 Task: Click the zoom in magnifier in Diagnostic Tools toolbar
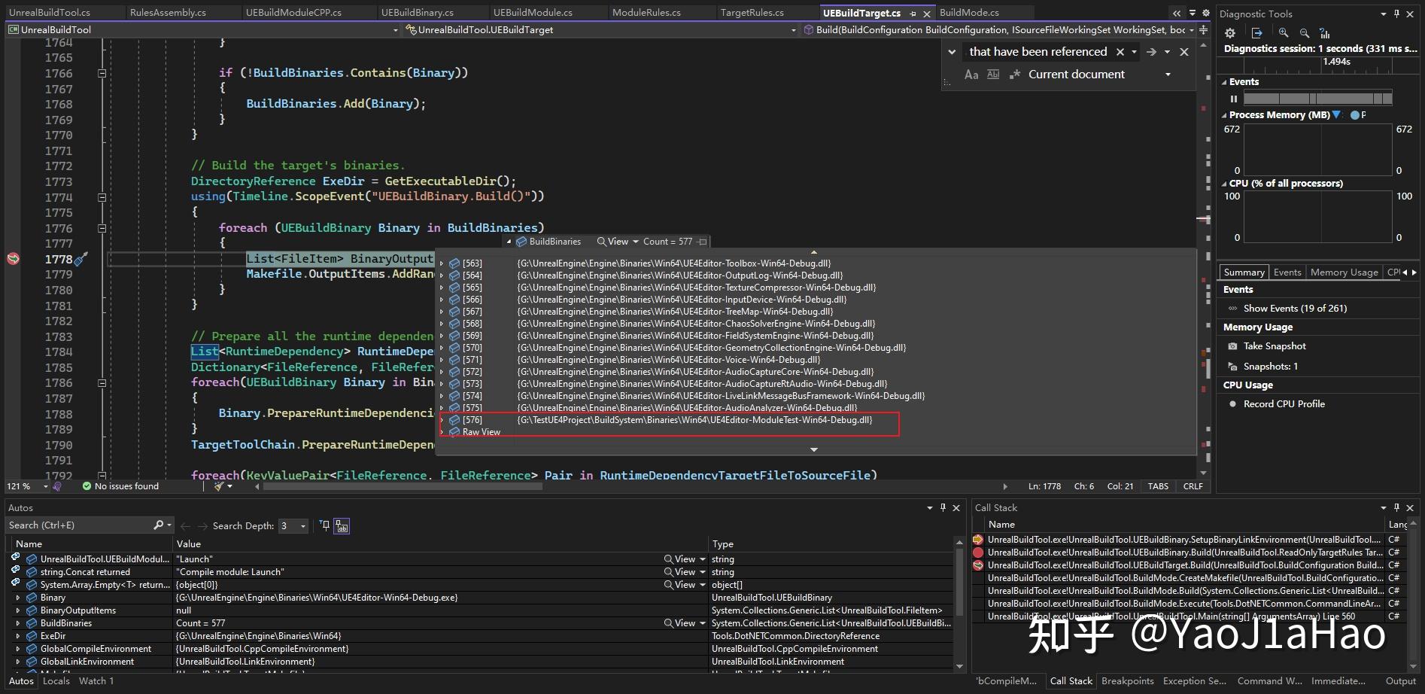click(x=1284, y=33)
